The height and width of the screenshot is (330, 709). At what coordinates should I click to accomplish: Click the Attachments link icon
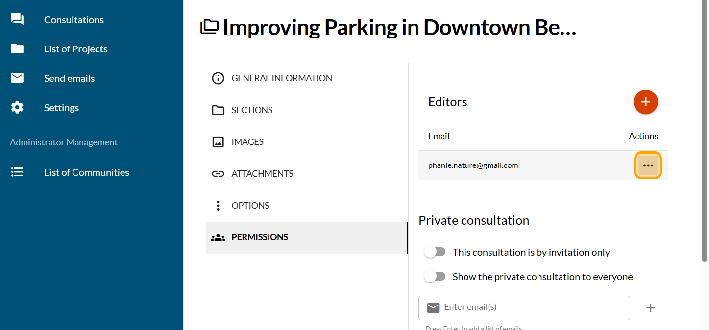(218, 174)
